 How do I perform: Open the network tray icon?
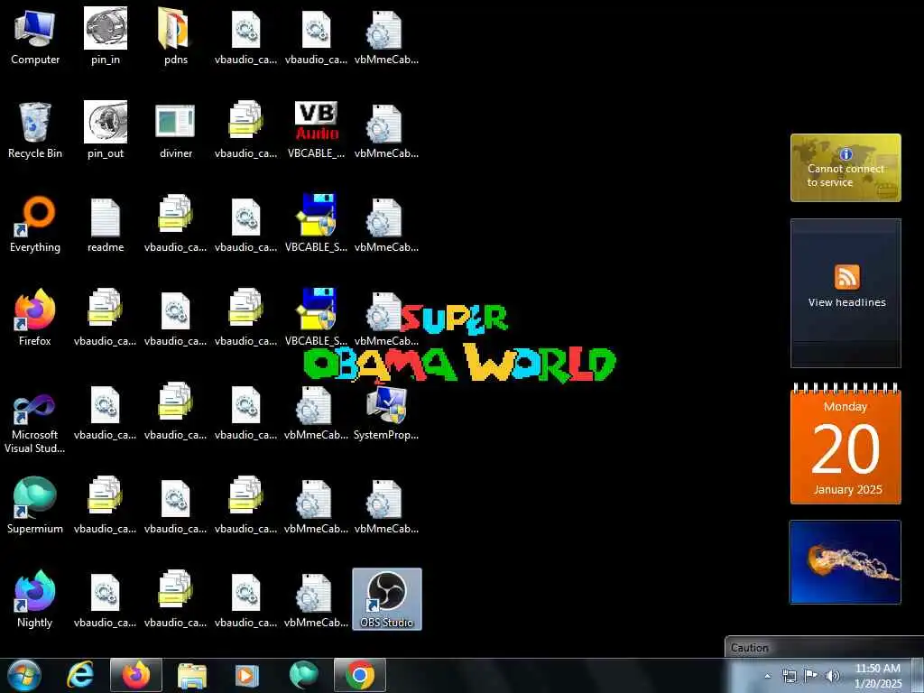(x=789, y=676)
